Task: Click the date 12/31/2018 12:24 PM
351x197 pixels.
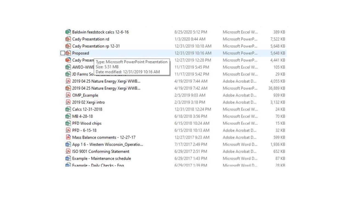Action: pos(193,109)
